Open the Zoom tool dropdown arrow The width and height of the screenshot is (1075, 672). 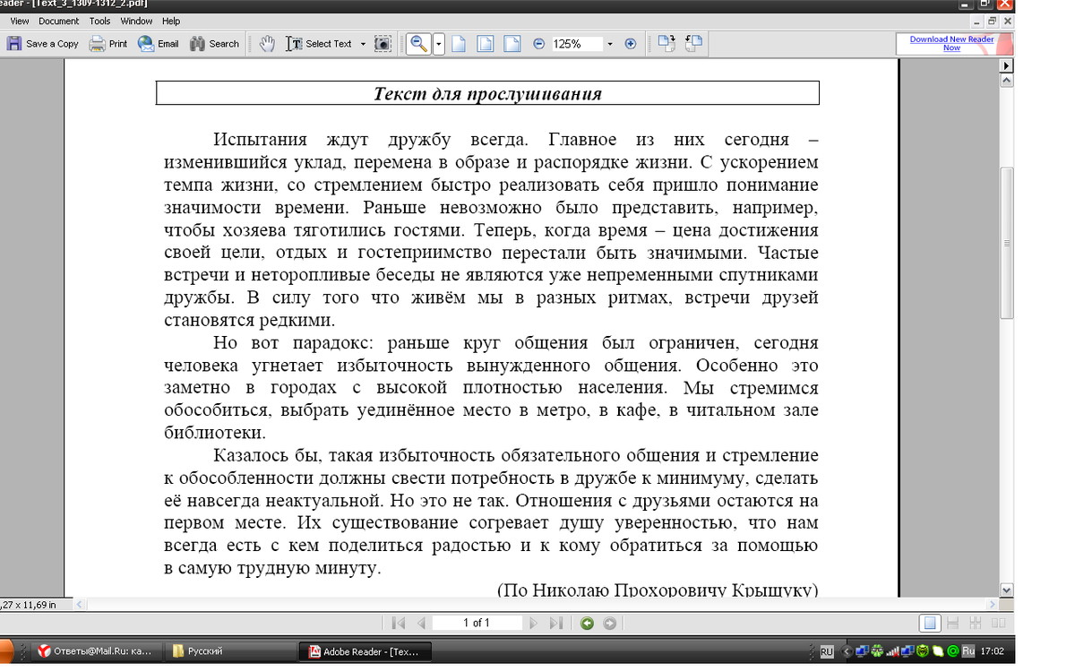click(x=439, y=43)
